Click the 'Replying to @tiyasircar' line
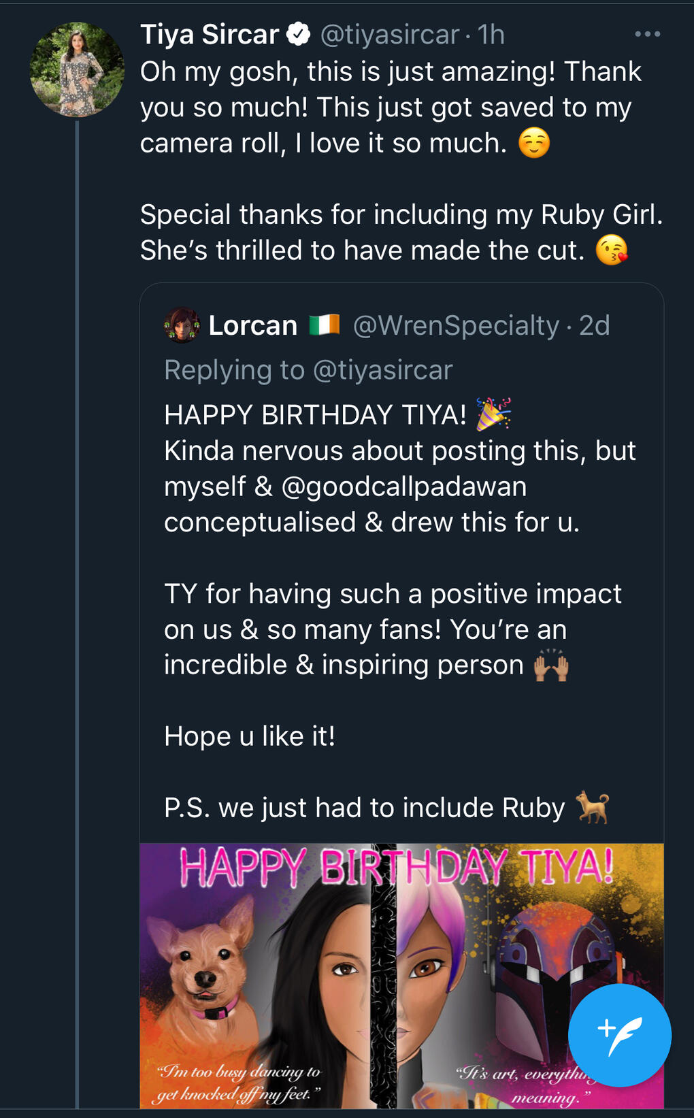The image size is (694, 1118). point(308,370)
